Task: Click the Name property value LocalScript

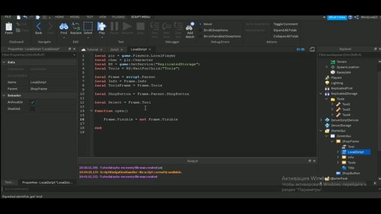Action: [x=38, y=82]
